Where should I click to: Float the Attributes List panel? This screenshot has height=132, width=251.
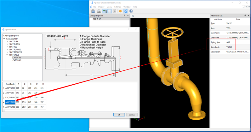pyautogui.click(x=245, y=15)
